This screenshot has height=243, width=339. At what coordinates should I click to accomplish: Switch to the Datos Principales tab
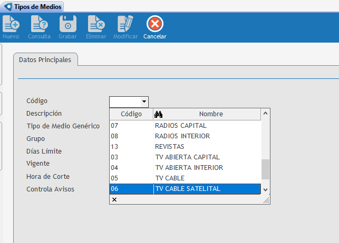(45, 60)
